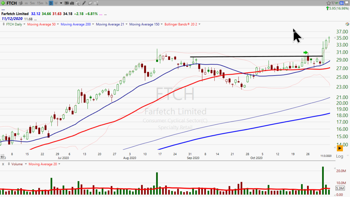Click the Moving Average 150 label
This screenshot has width=350, height=197.
[144, 24]
